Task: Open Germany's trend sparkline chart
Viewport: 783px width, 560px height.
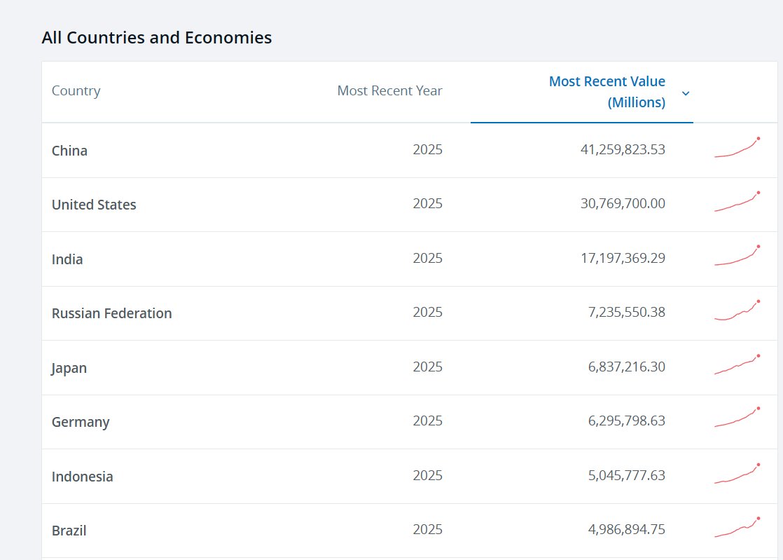Action: tap(737, 418)
